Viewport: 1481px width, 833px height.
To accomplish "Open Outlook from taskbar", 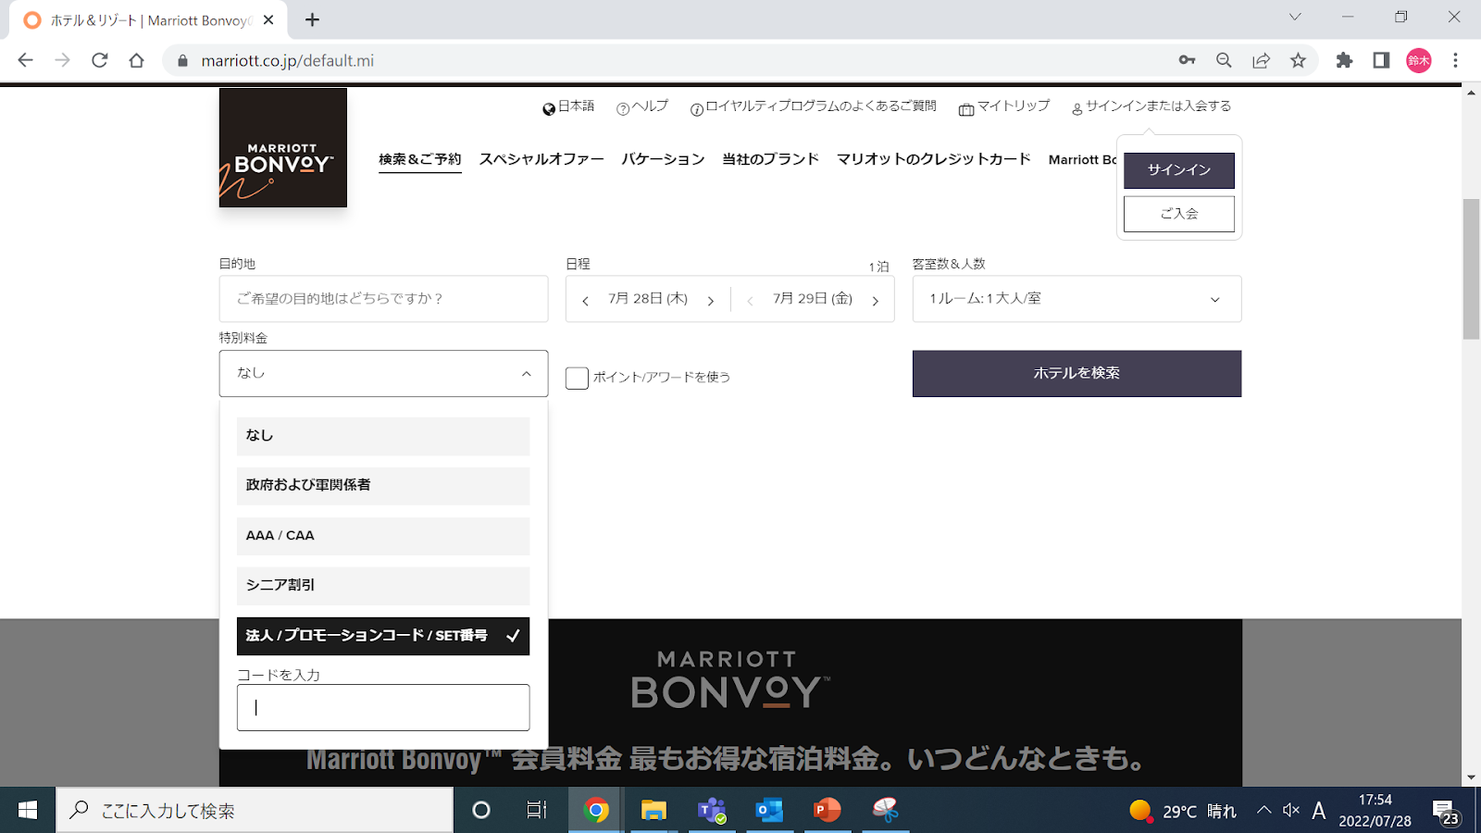I will [769, 811].
